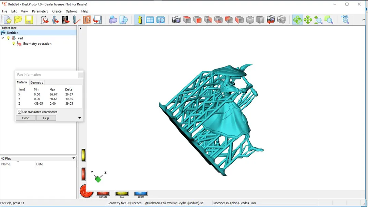Switch to the Geometry tab
Viewport: 368px width, 207px height.
[x=37, y=83]
